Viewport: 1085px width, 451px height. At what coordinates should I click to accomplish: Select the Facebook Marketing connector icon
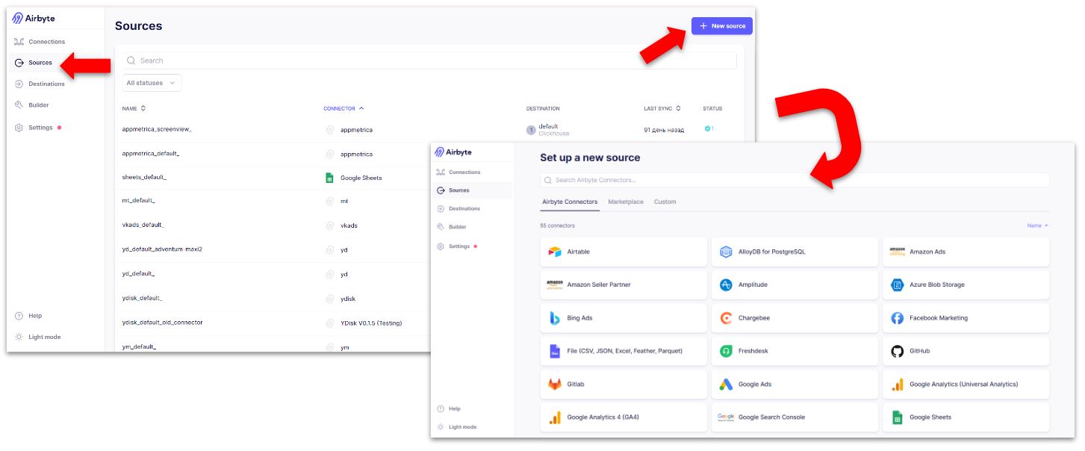coord(898,318)
